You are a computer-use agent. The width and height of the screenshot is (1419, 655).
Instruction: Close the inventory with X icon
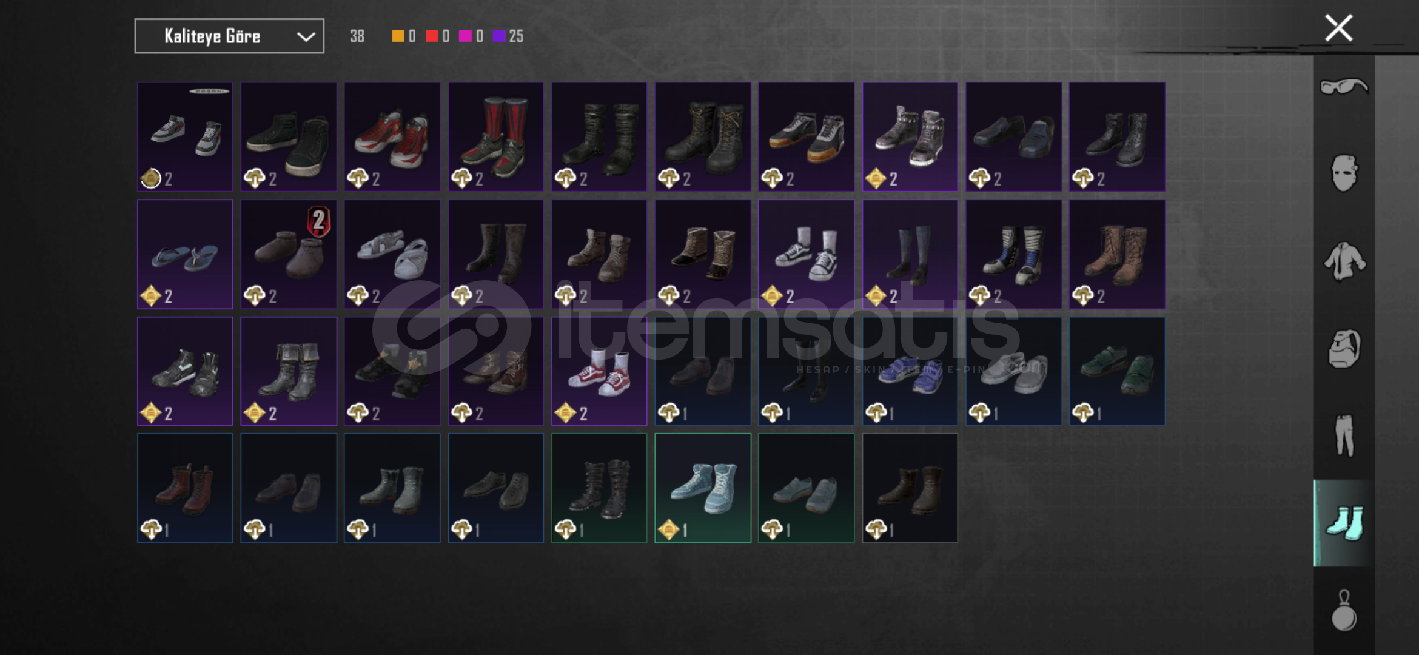point(1338,28)
